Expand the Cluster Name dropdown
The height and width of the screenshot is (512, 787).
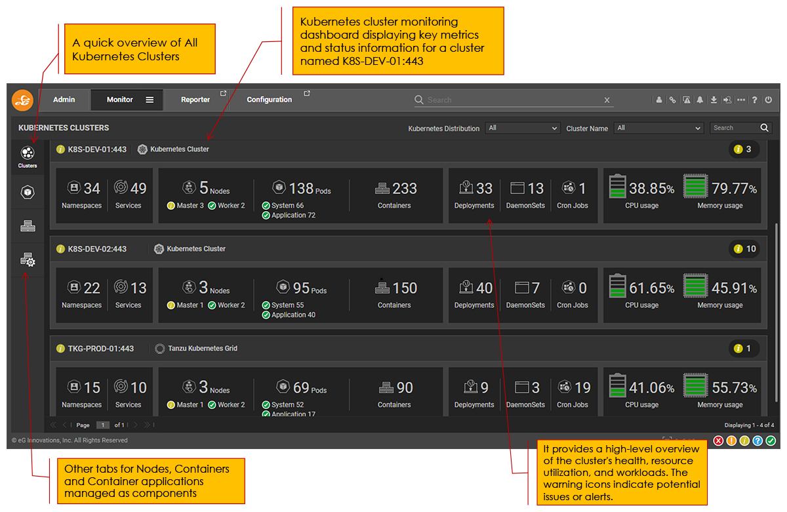click(x=658, y=128)
